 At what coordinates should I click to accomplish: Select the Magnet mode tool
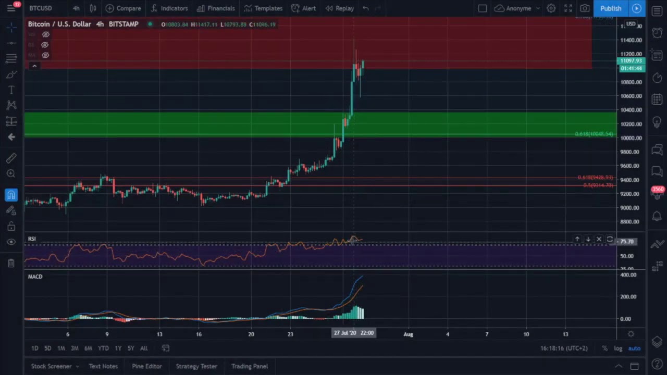click(11, 194)
